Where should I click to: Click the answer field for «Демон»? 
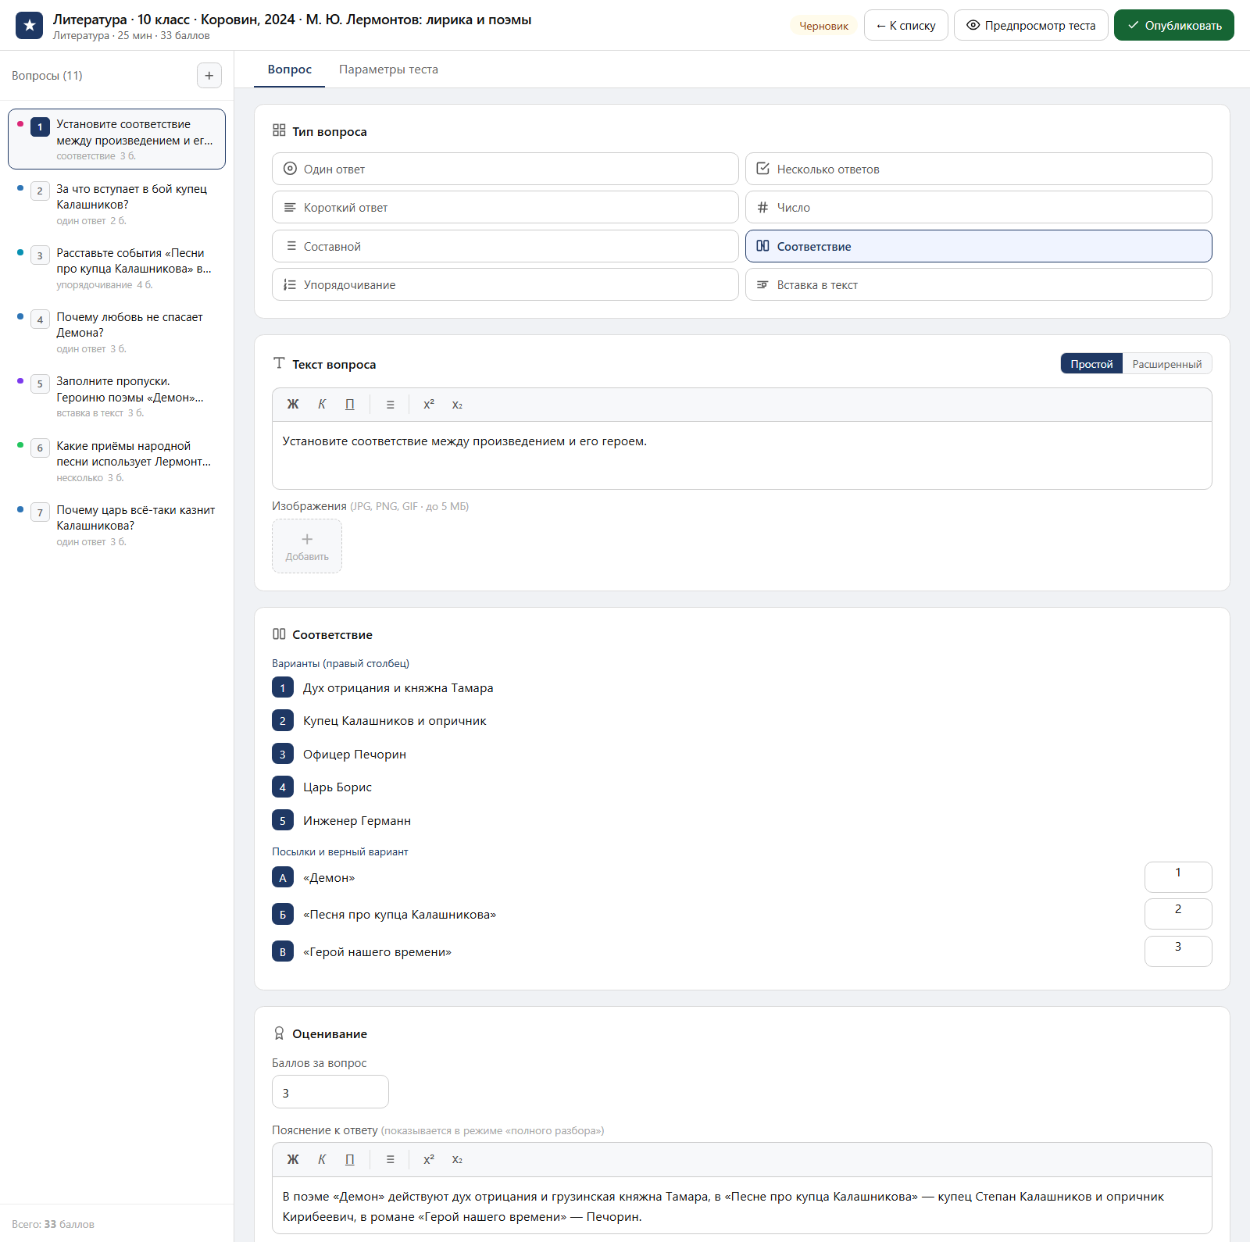click(x=1178, y=877)
